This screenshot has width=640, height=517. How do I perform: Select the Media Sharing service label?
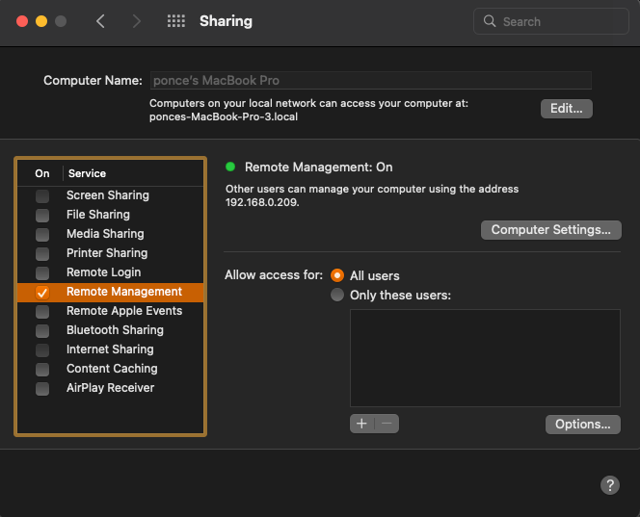[105, 234]
